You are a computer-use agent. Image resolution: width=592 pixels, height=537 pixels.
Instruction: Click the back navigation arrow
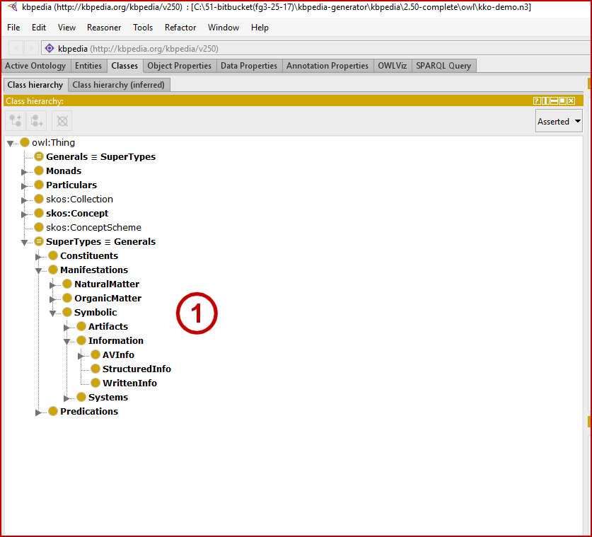tap(16, 48)
